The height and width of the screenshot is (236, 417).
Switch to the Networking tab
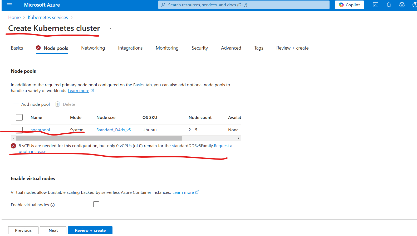click(93, 48)
